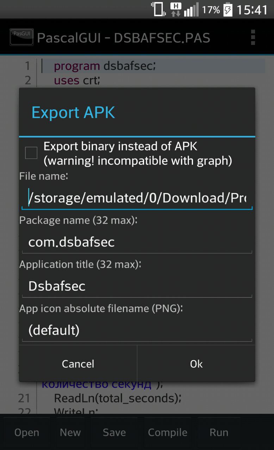
Task: Tap the Run toolbar button
Action: pos(219,432)
